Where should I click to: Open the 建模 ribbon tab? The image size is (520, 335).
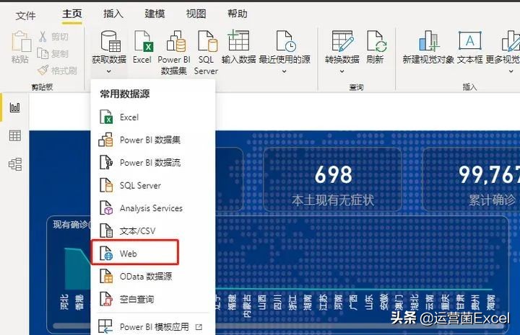point(155,14)
